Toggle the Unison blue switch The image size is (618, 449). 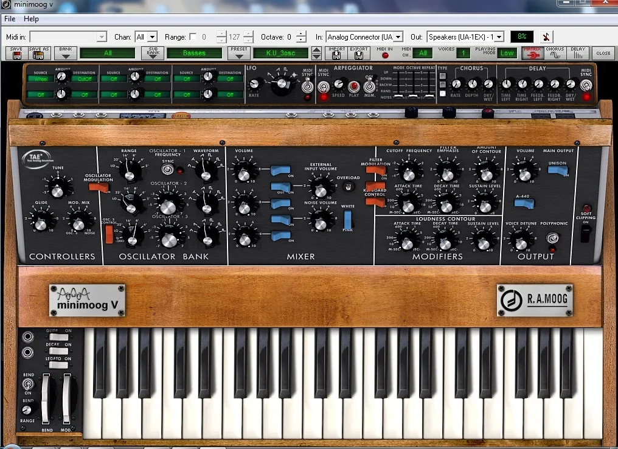click(558, 170)
